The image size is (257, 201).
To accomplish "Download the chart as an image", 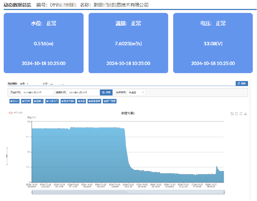I will pyautogui.click(x=245, y=113).
